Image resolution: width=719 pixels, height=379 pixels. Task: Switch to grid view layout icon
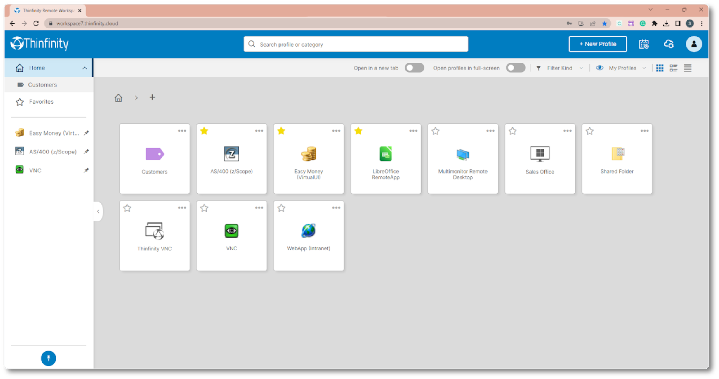click(x=660, y=68)
